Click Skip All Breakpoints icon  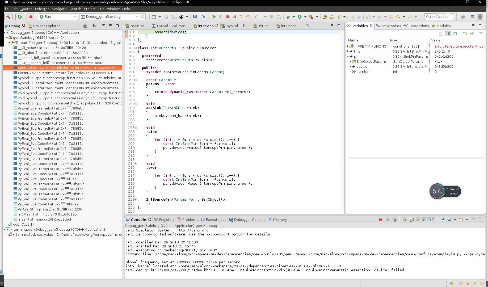click(204, 17)
